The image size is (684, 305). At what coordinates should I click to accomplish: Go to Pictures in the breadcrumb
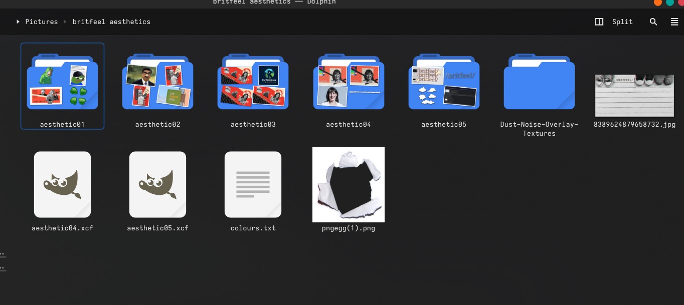tap(42, 22)
